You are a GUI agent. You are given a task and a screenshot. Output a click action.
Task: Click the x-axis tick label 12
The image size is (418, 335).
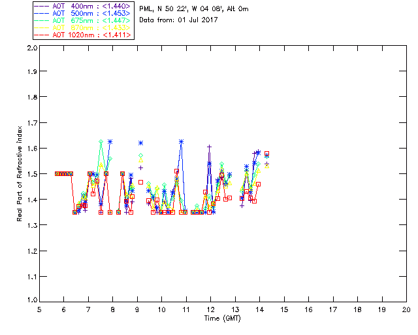click(x=210, y=309)
